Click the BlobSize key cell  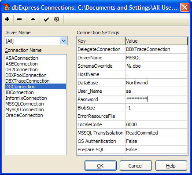pos(101,108)
